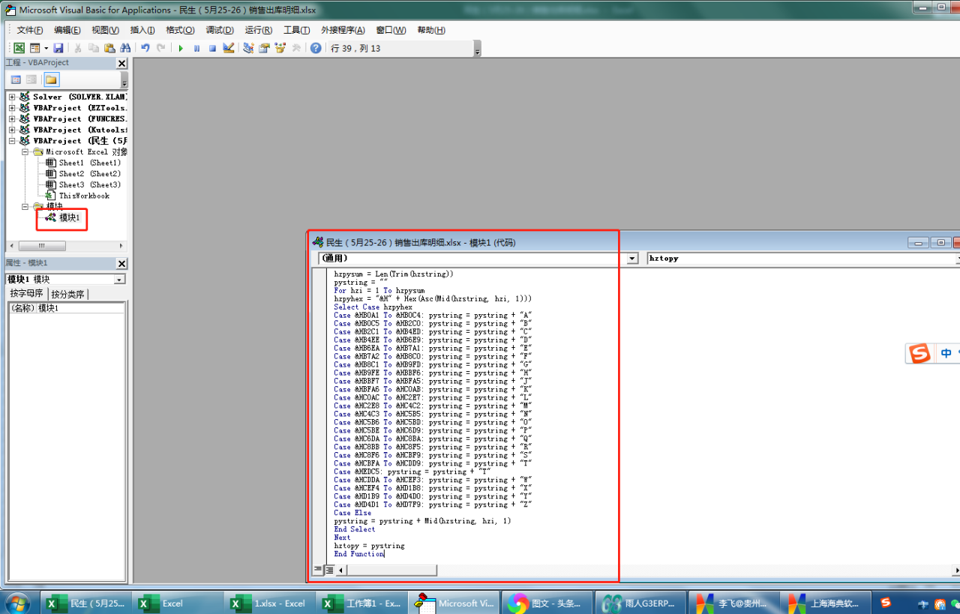Viewport: 960px width, 614px height.
Task: Open the 格式(O) menu
Action: [x=180, y=30]
